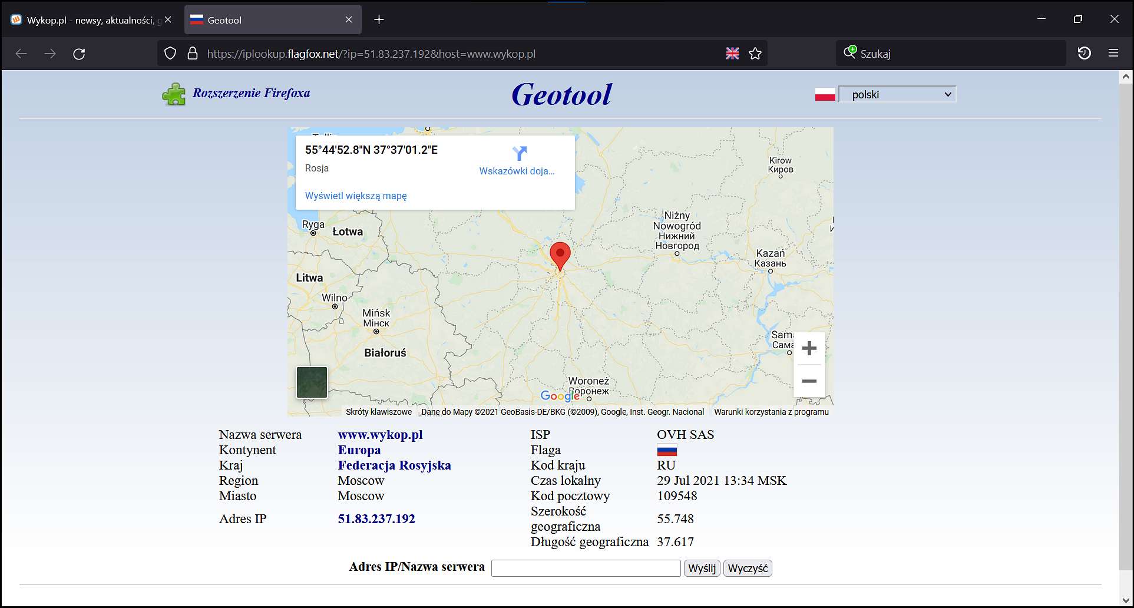Image resolution: width=1134 pixels, height=608 pixels.
Task: Click the local time 29 Jul 2021 value
Action: click(x=722, y=481)
